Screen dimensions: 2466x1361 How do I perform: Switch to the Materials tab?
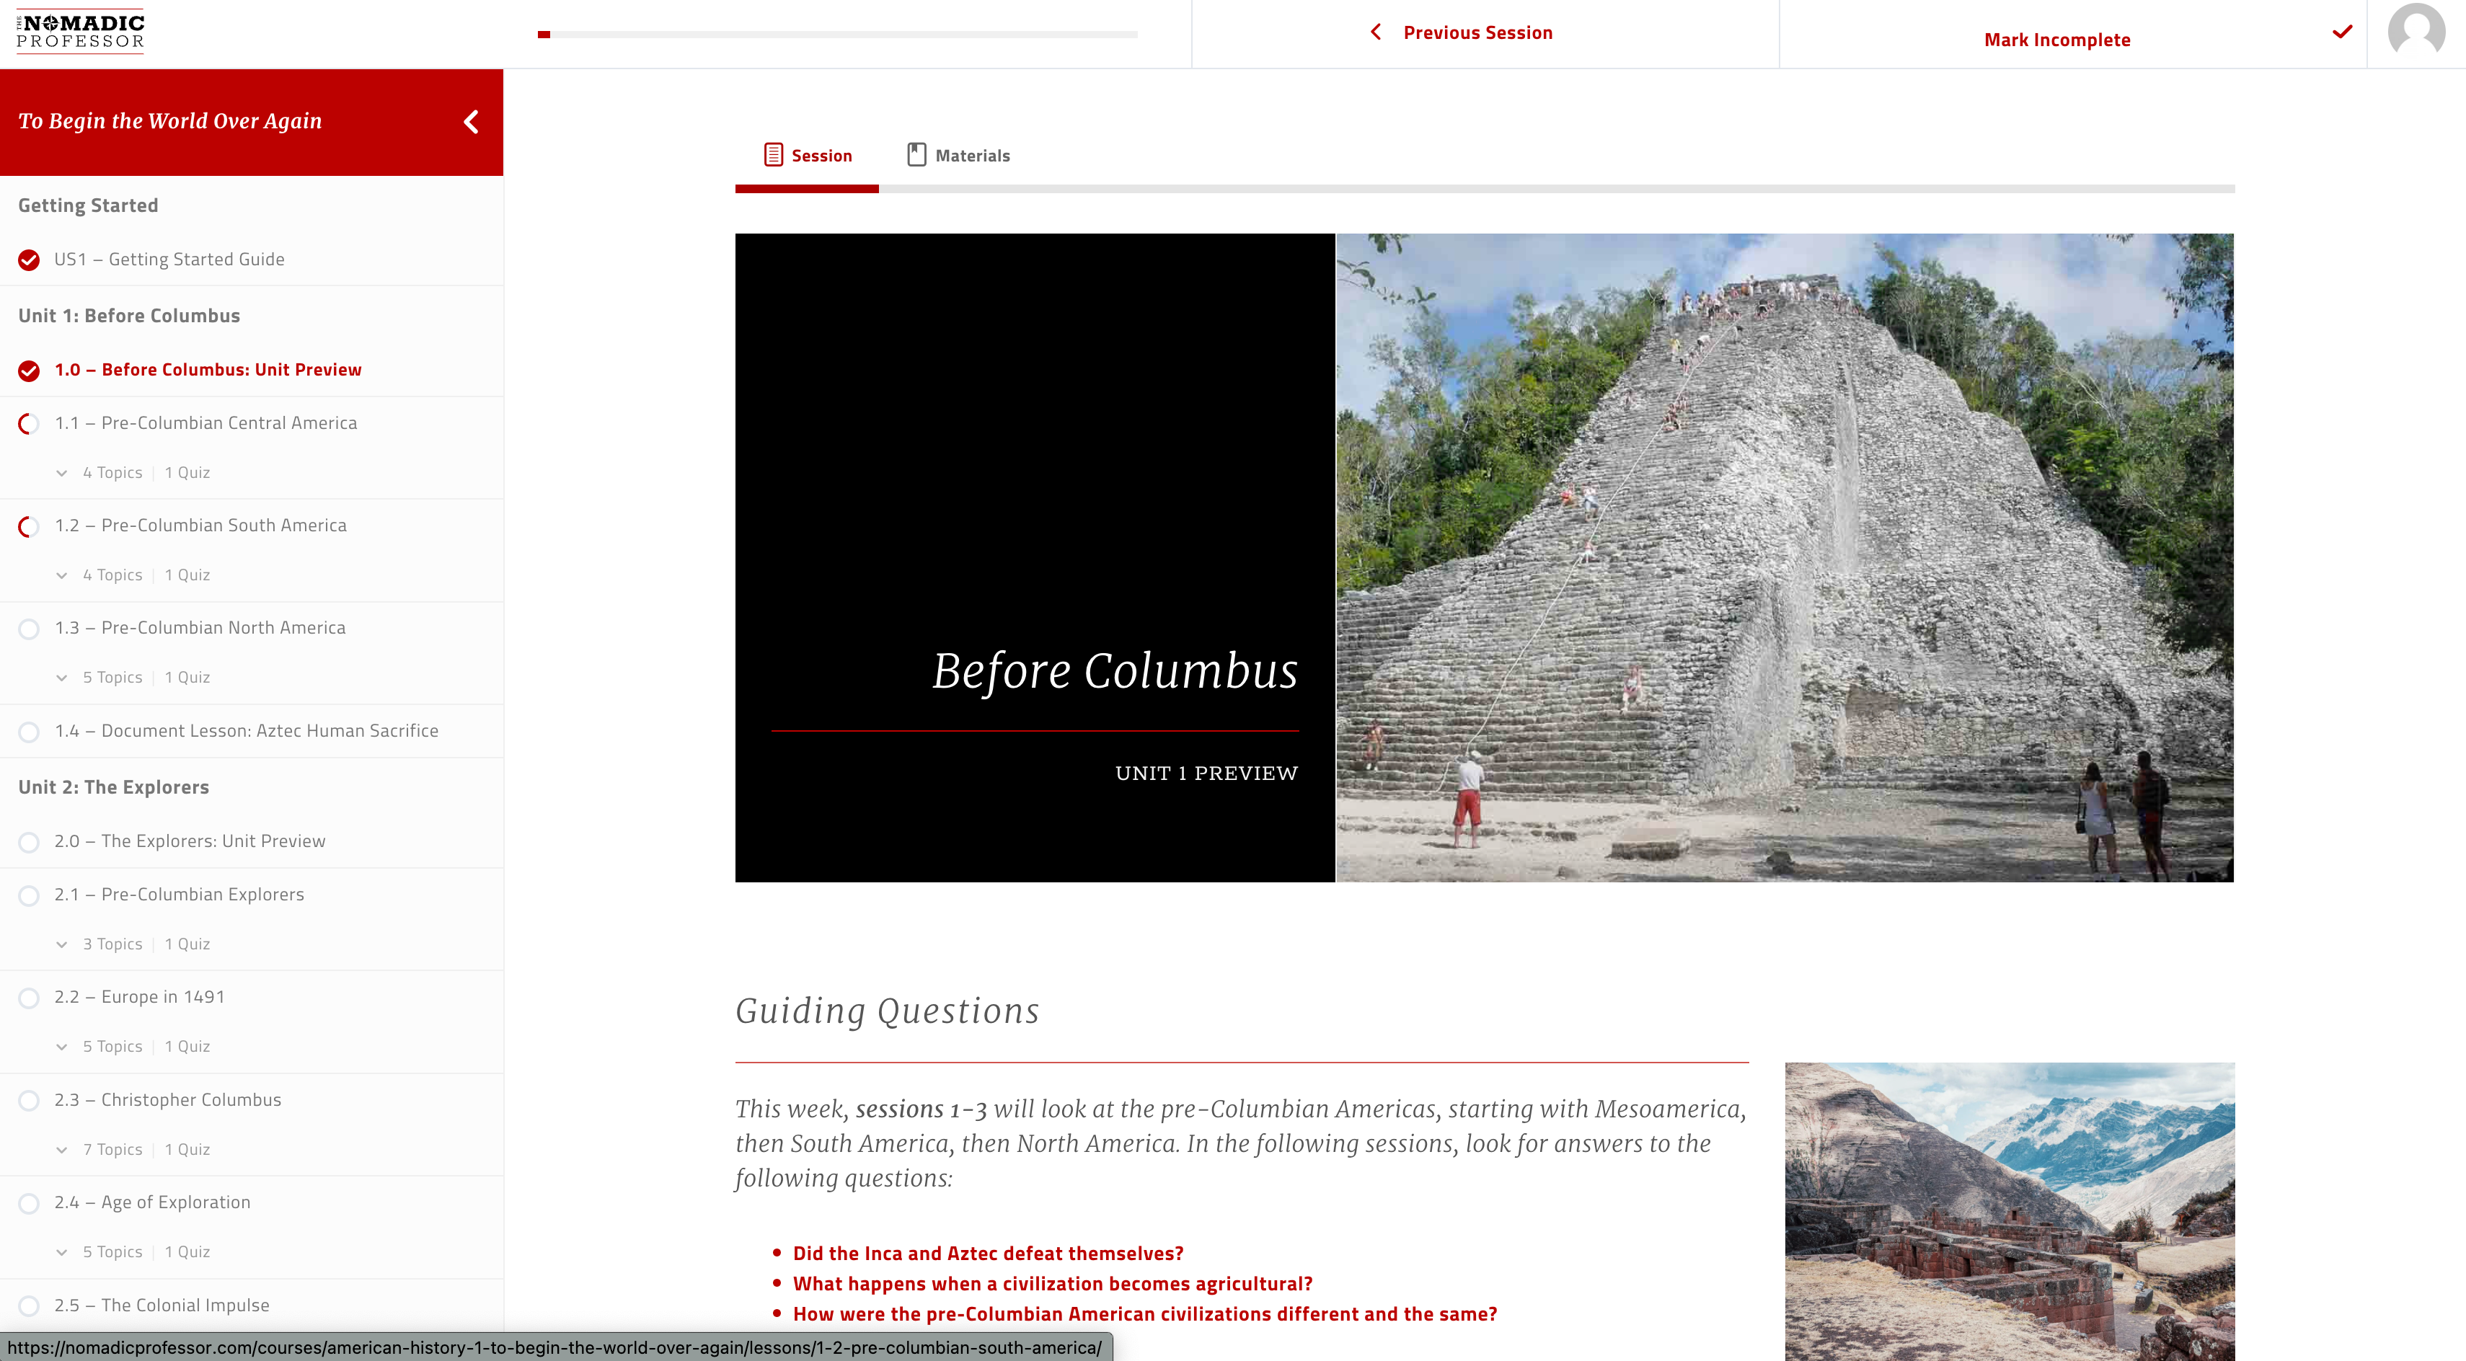tap(958, 155)
